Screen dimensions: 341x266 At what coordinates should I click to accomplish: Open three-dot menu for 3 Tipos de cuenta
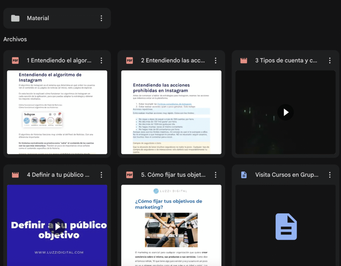pos(330,60)
